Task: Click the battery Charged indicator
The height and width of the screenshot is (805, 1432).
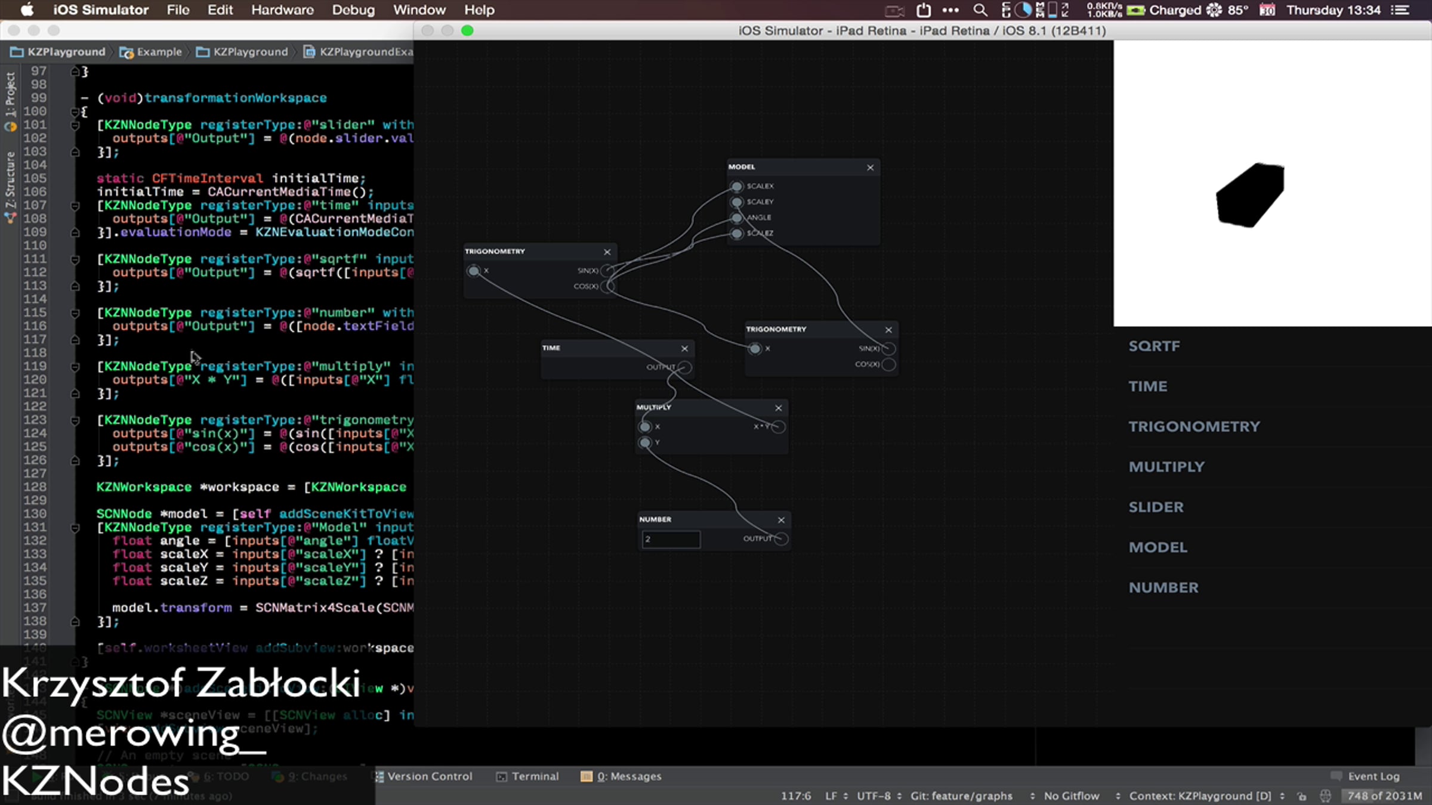Action: pyautogui.click(x=1163, y=10)
